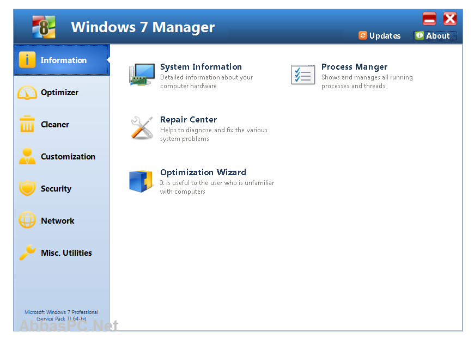Click the Misc. Utilities wrench icon
The height and width of the screenshot is (345, 474).
coord(27,252)
